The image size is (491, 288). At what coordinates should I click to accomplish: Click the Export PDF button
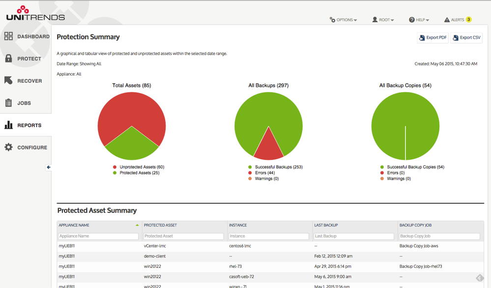point(433,38)
